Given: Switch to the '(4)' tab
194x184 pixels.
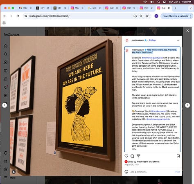Looking at the screenshot, I should click(58, 8).
